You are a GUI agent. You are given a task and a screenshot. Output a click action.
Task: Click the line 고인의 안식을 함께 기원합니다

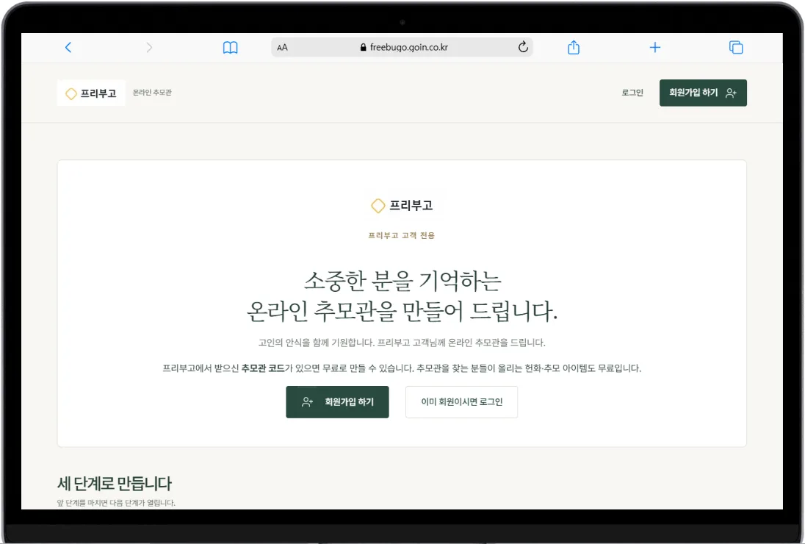click(317, 343)
